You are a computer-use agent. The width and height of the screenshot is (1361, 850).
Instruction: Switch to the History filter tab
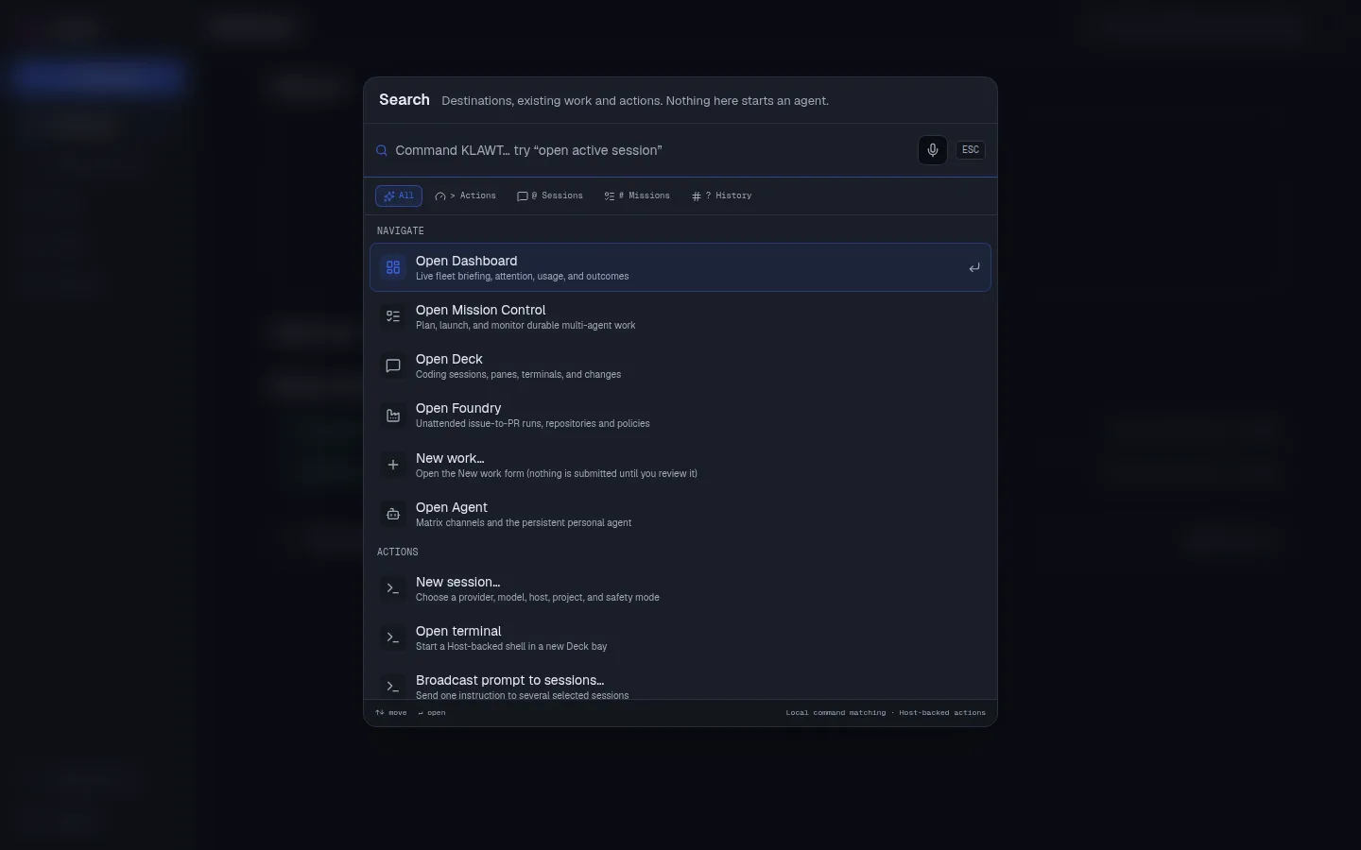(721, 195)
